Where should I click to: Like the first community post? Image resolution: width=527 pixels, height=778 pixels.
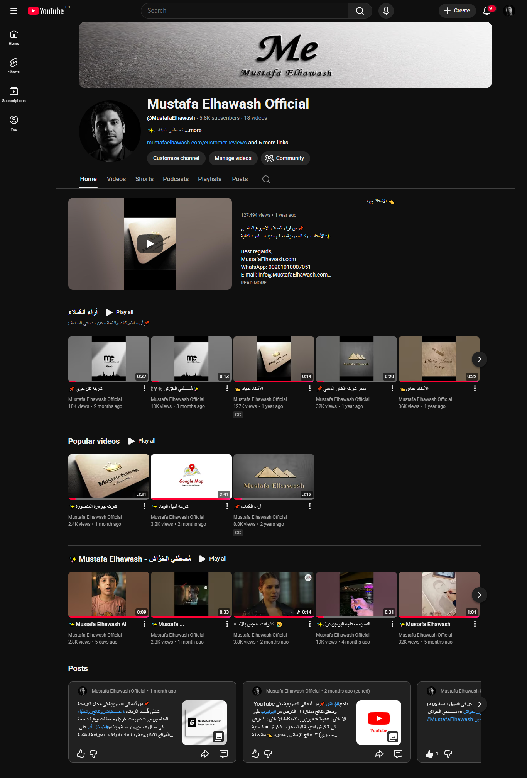(81, 754)
